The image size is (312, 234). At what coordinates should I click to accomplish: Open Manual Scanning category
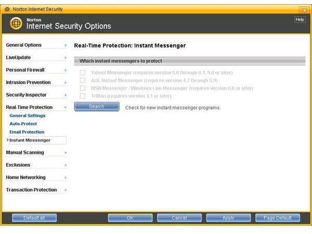(25, 152)
